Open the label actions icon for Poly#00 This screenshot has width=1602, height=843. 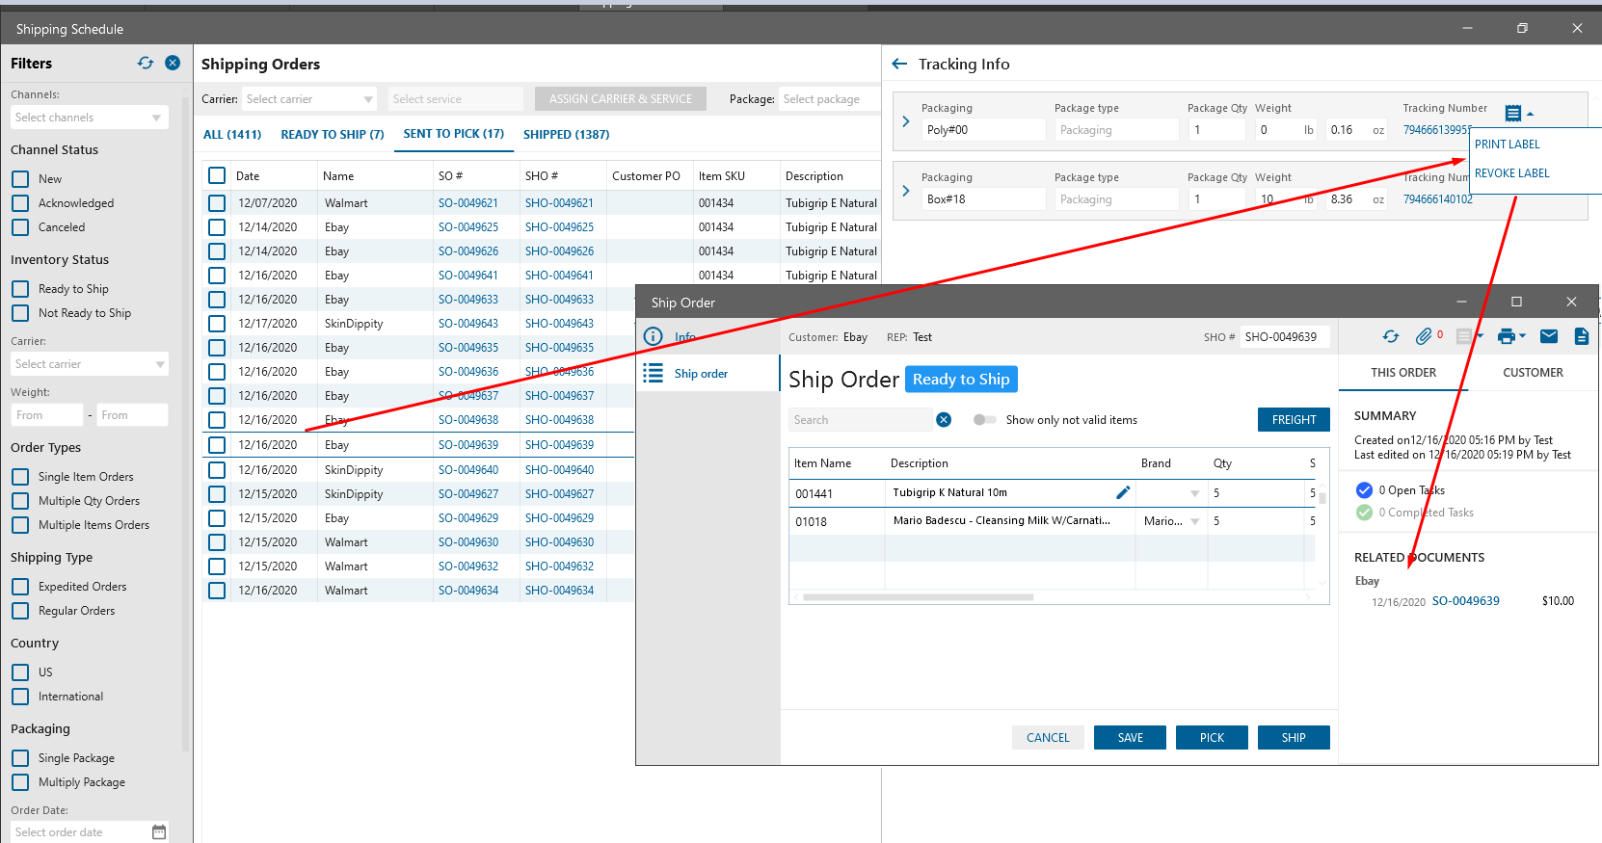point(1513,114)
